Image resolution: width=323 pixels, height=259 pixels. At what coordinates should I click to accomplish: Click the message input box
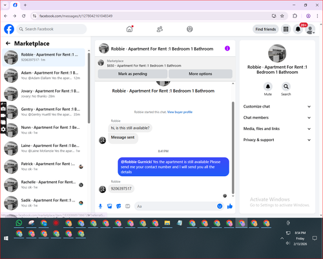click(176, 207)
